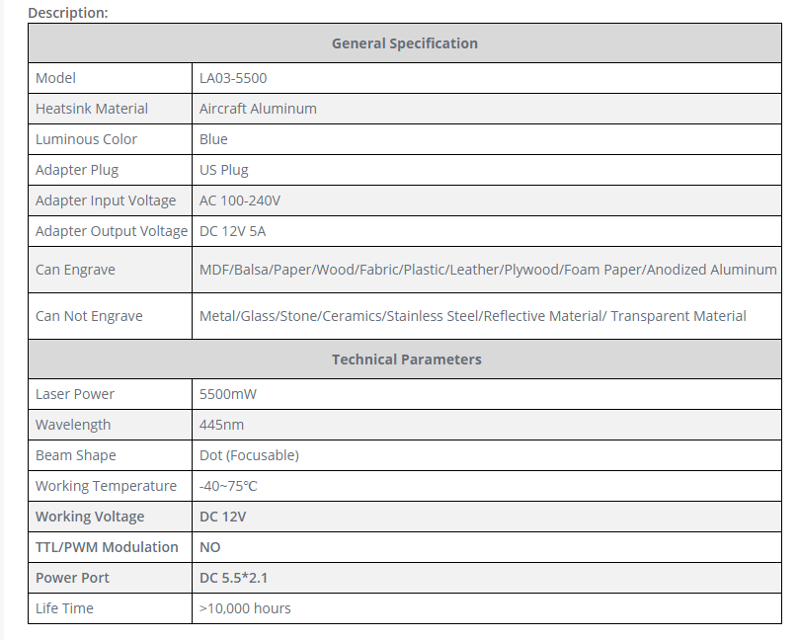797x640 pixels.
Task: Select the AC 100-240V value
Action: coord(240,200)
